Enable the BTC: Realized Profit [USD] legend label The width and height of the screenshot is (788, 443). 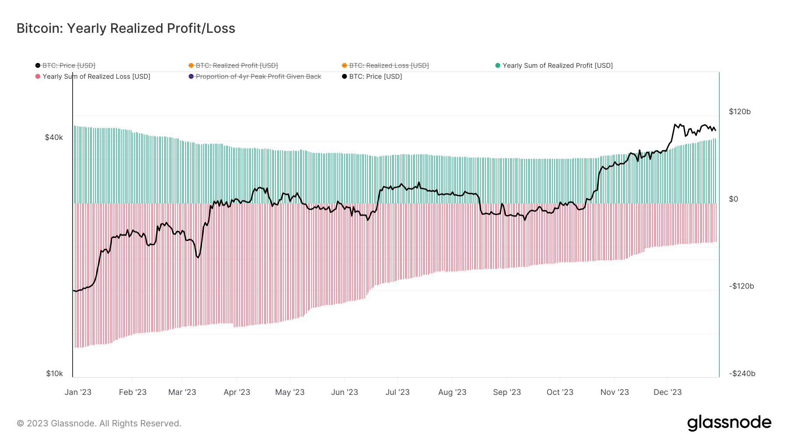point(237,66)
